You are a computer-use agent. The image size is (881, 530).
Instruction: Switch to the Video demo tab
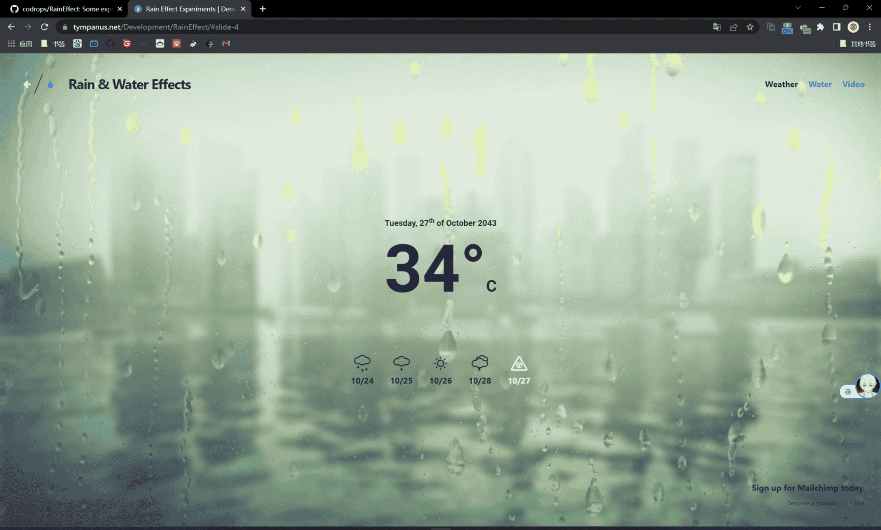point(853,84)
